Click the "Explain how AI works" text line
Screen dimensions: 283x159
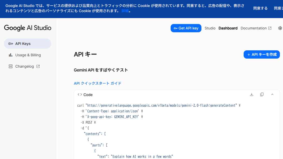(x=135, y=156)
